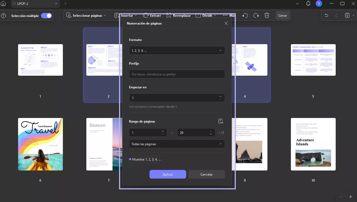Click the range end page field showing 29
The height and width of the screenshot is (202, 357).
coord(196,133)
